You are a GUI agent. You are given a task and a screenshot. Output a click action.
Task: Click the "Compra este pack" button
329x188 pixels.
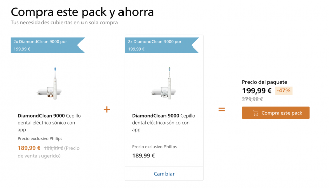(276, 113)
